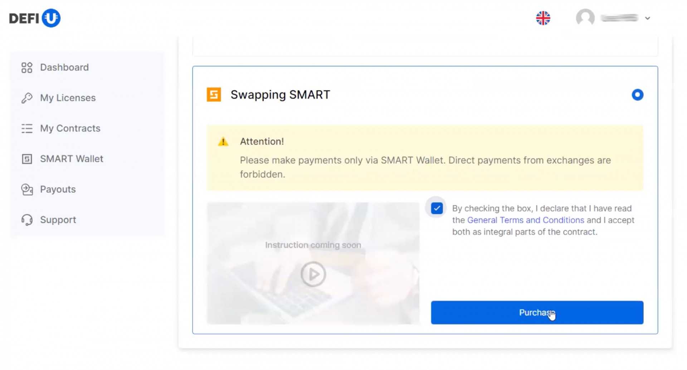Uncheck the terms acceptance checkbox
Viewport: 687px width, 370px height.
[437, 208]
